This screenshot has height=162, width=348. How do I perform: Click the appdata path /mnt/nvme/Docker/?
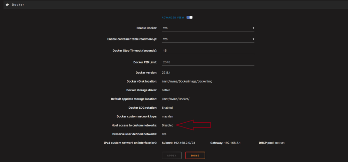tap(175, 99)
